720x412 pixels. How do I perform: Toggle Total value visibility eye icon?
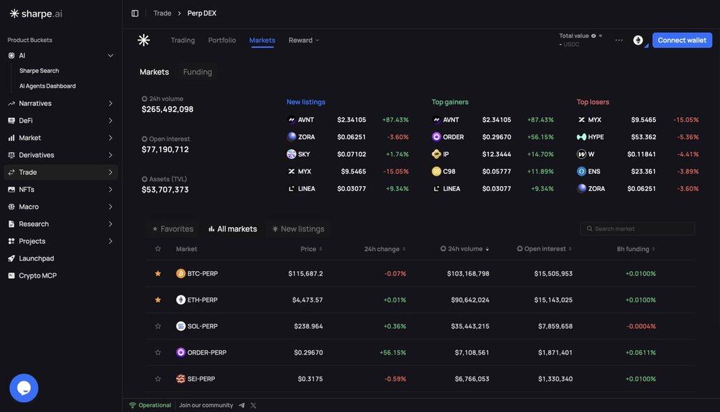coord(593,36)
